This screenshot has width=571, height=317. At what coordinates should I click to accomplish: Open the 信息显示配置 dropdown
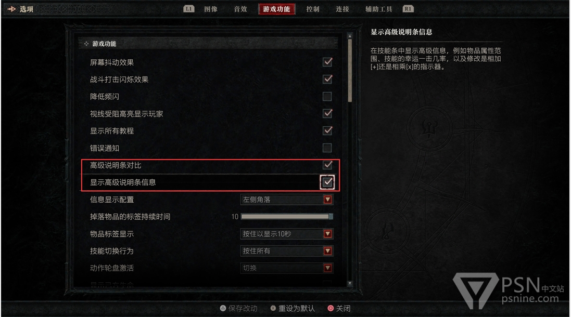click(x=287, y=200)
